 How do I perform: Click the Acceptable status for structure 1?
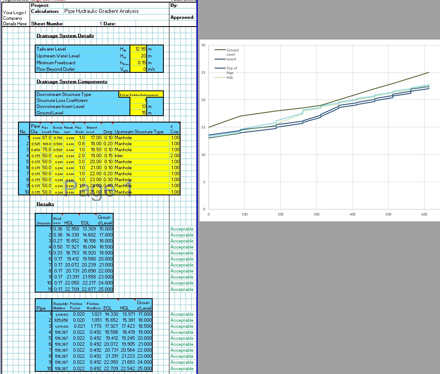click(x=182, y=229)
